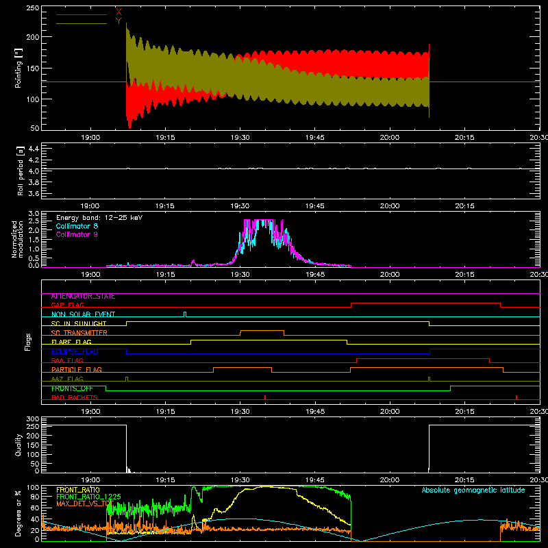The image size is (548, 548).
Task: Click the 'Degrees or %' axis title
Action: tap(18, 513)
